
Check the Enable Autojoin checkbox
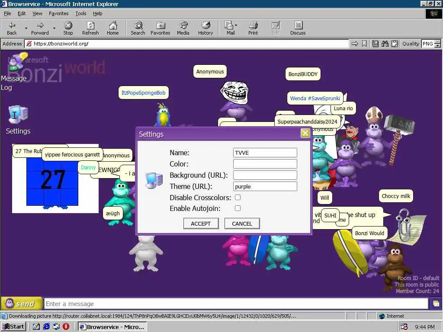238,208
